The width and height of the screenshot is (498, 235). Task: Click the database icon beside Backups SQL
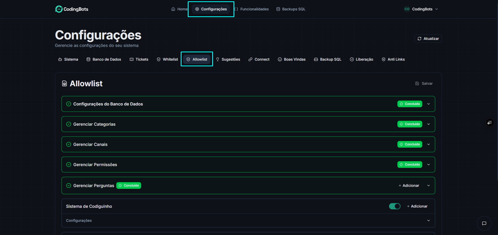click(x=278, y=9)
